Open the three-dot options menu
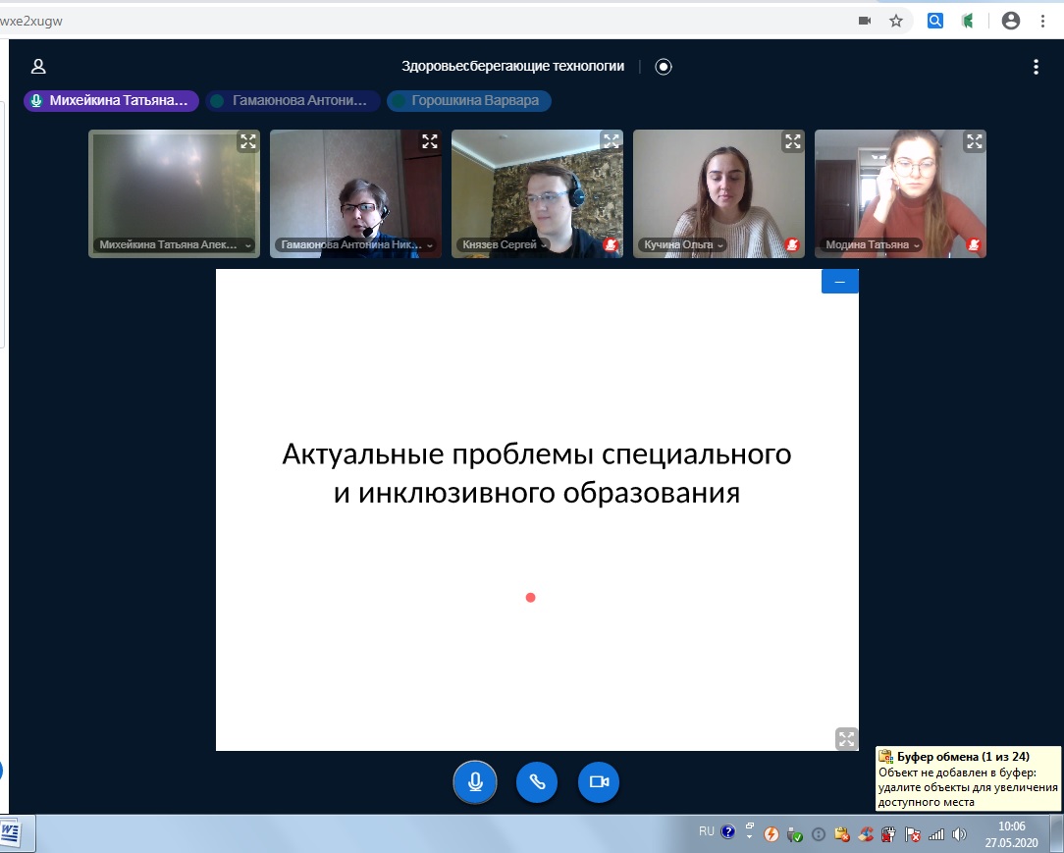 (x=1036, y=67)
